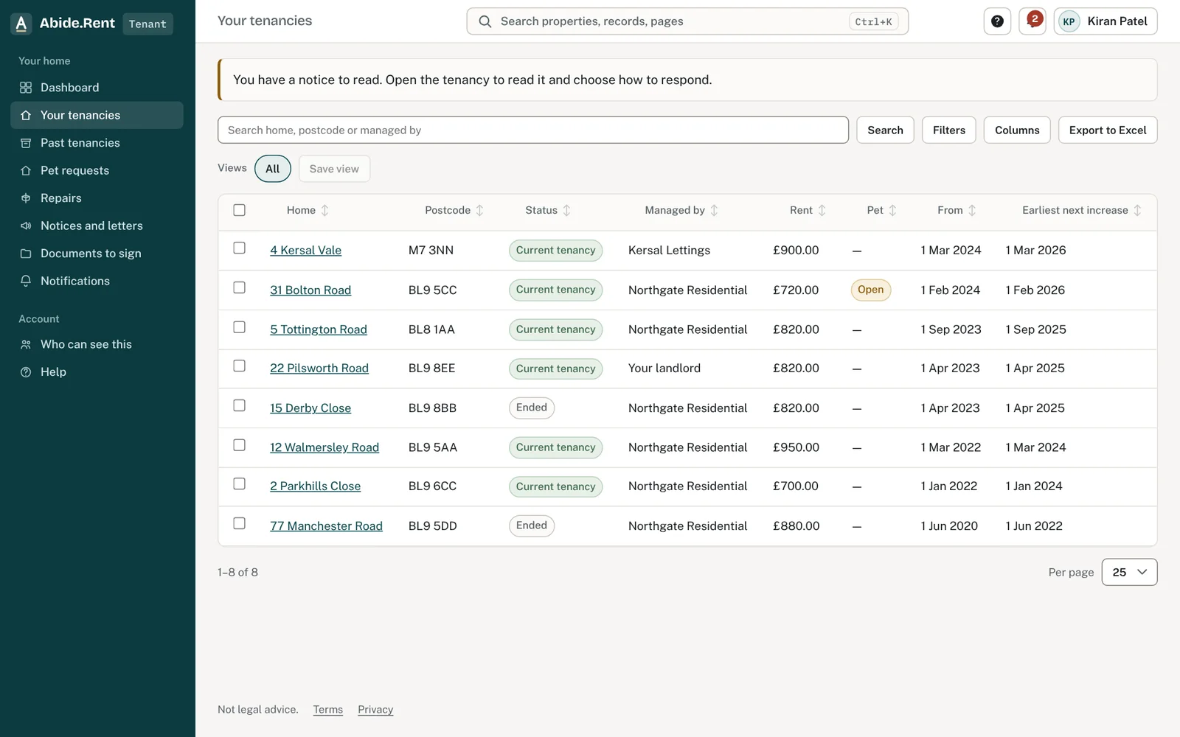
Task: Focus the home, postcode search field
Action: pyautogui.click(x=533, y=130)
